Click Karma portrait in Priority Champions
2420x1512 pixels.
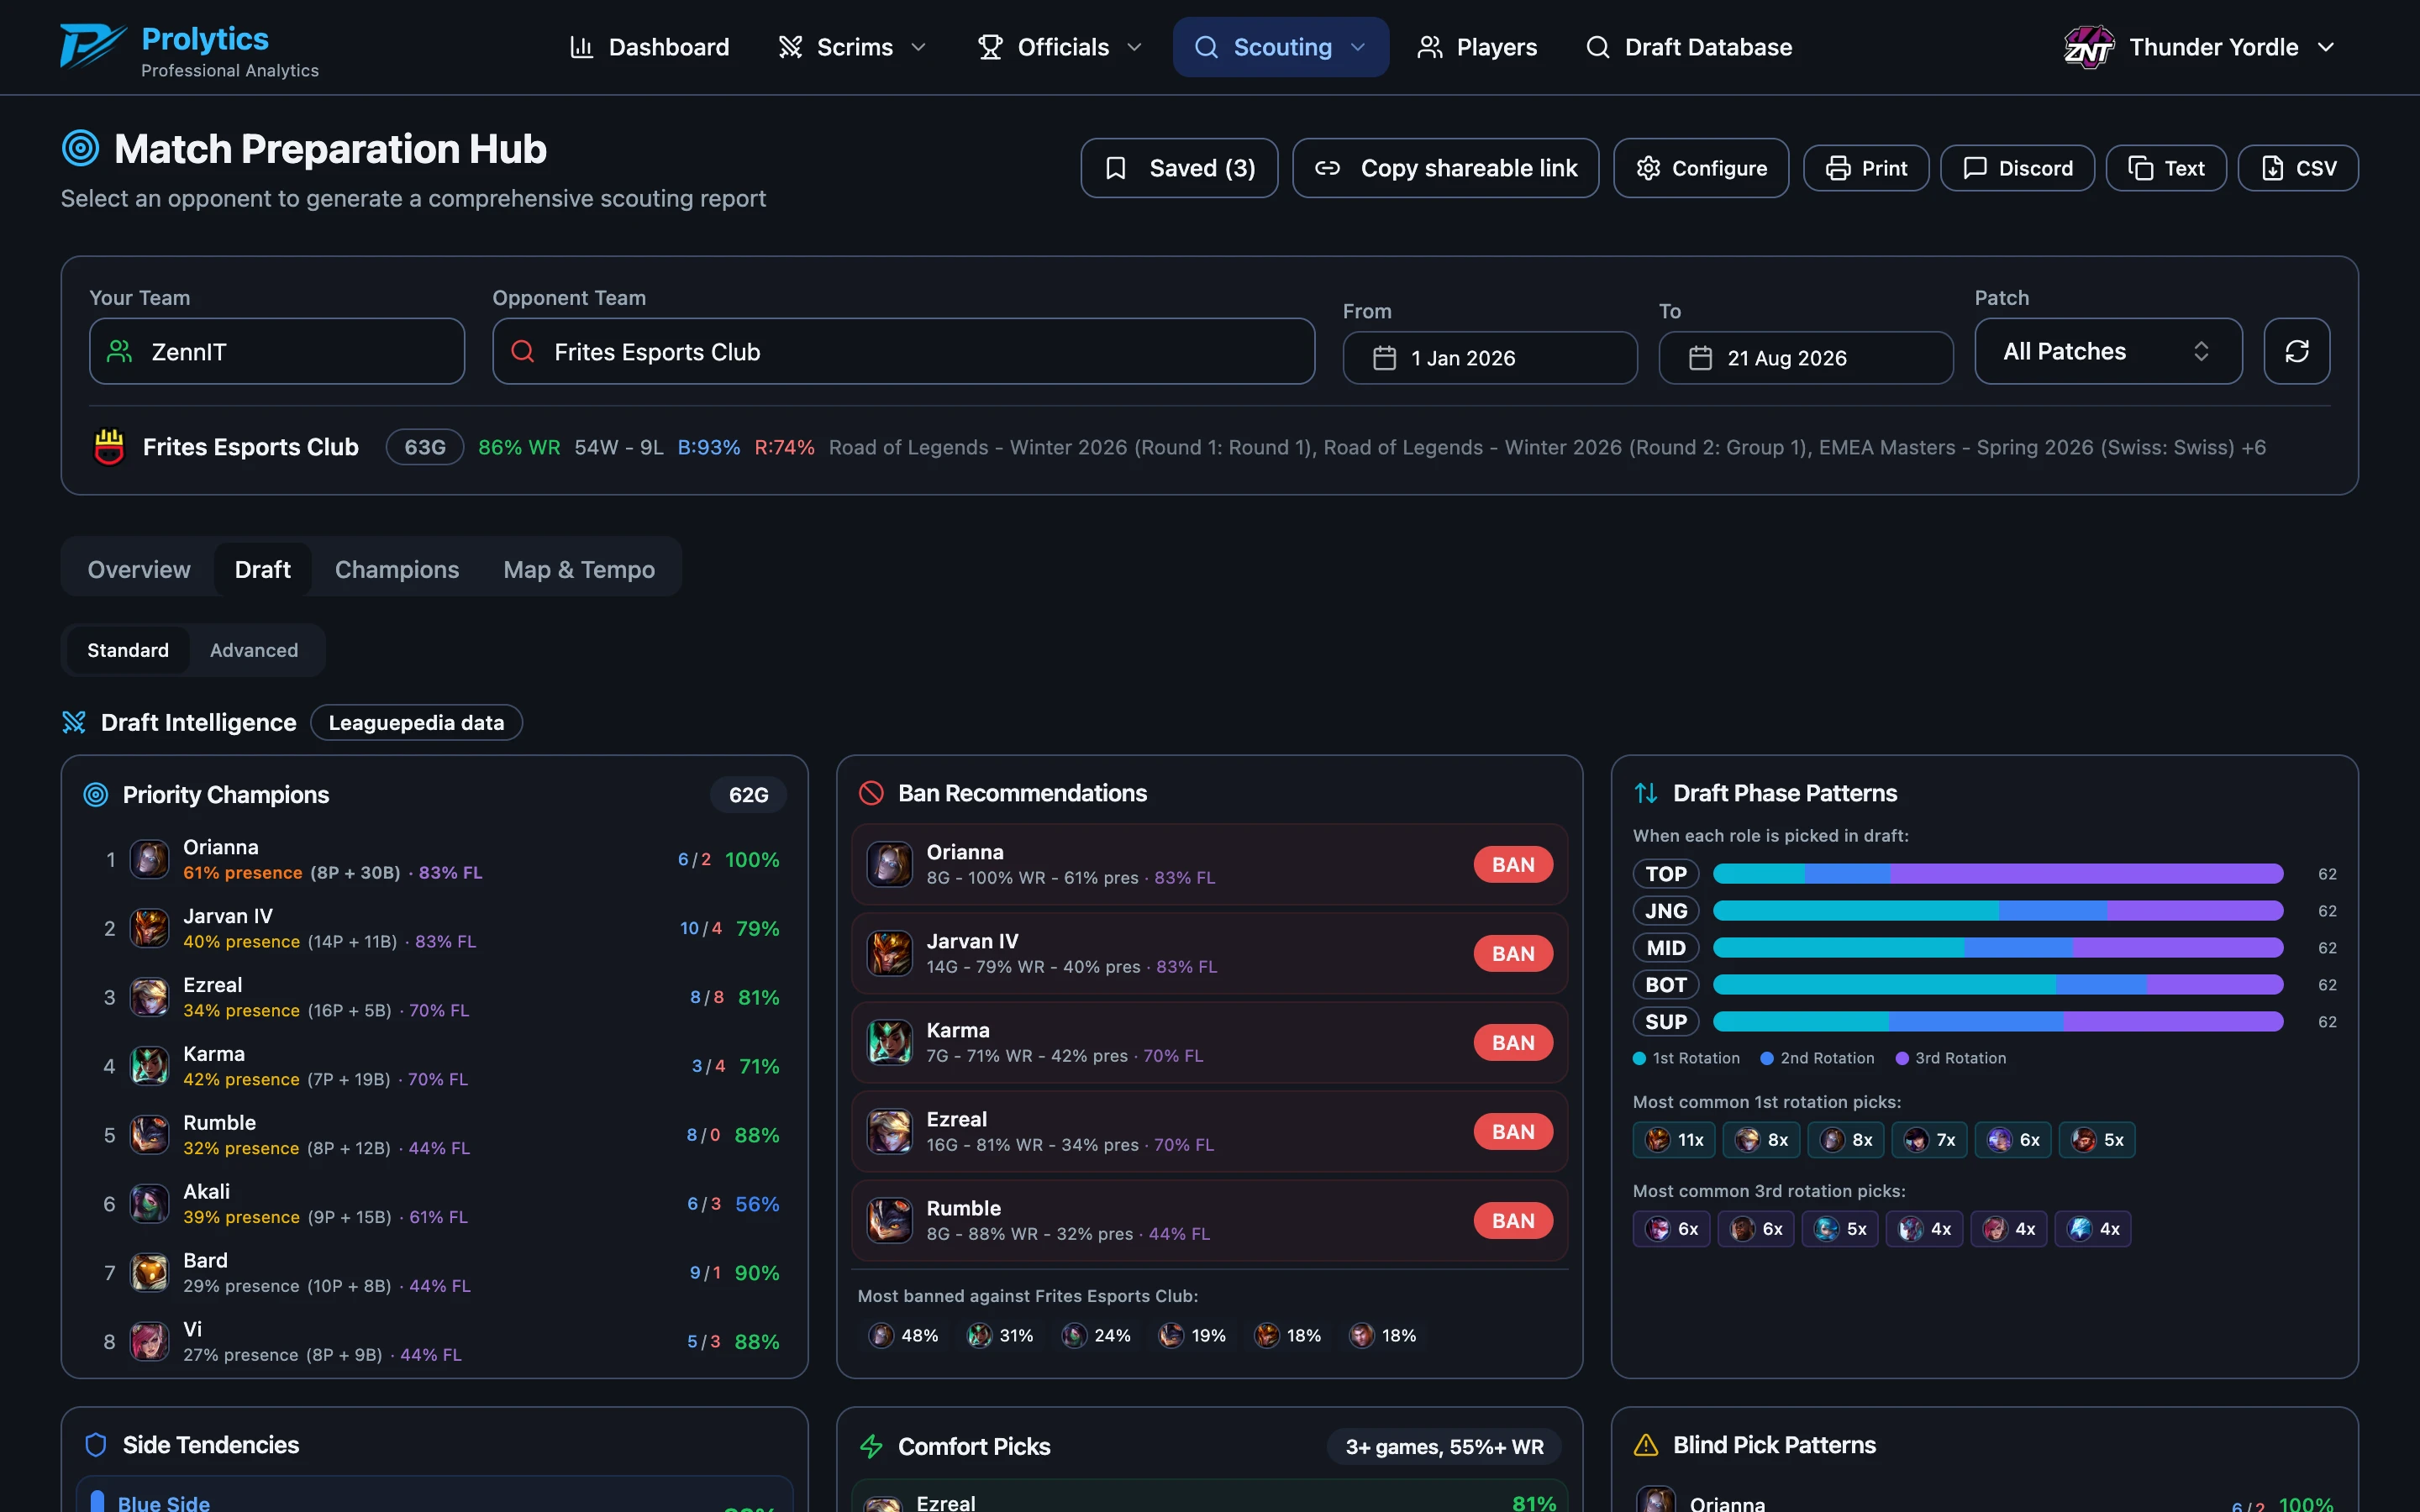(x=150, y=1066)
